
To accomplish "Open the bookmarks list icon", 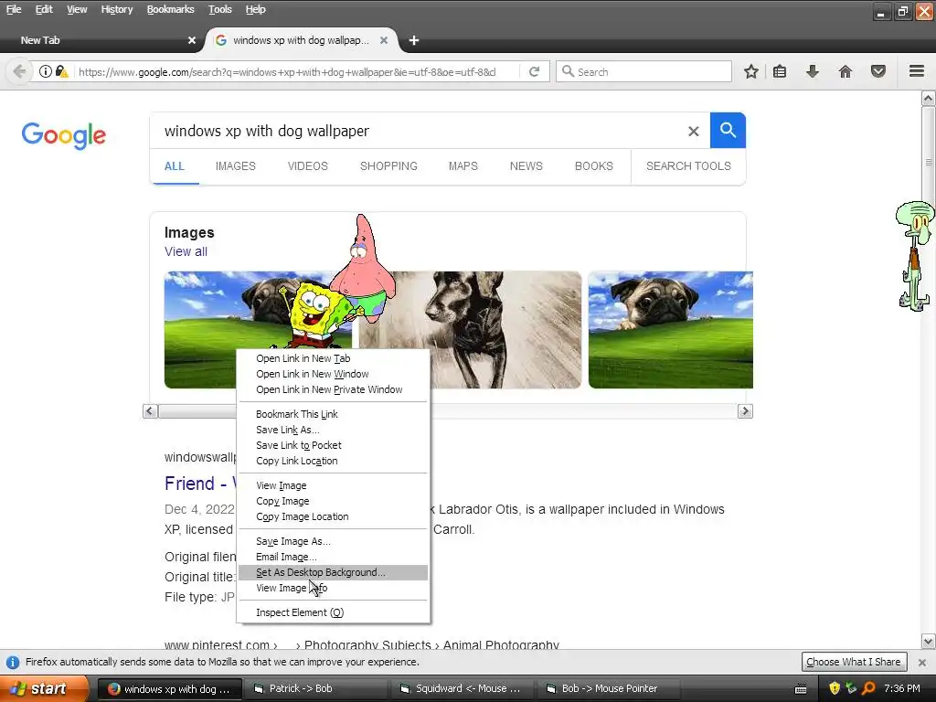I will coord(780,71).
